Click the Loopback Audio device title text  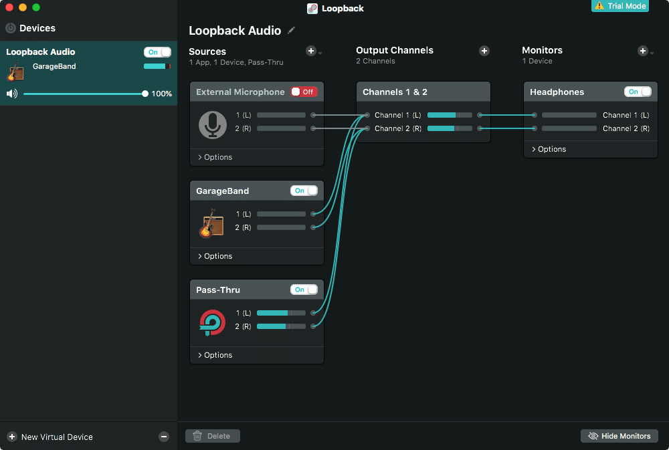click(41, 52)
